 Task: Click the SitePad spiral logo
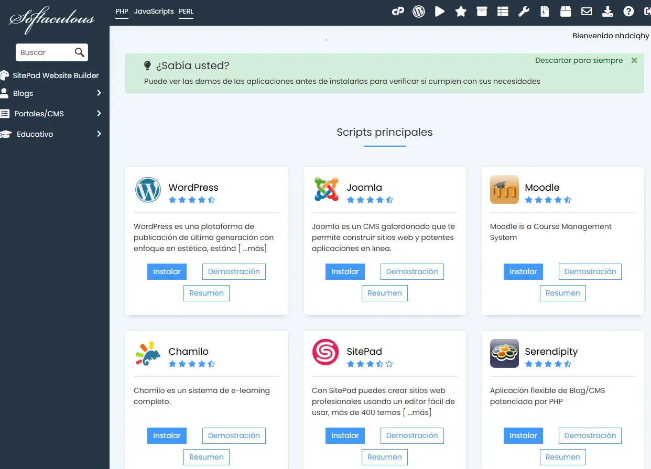pyautogui.click(x=325, y=352)
